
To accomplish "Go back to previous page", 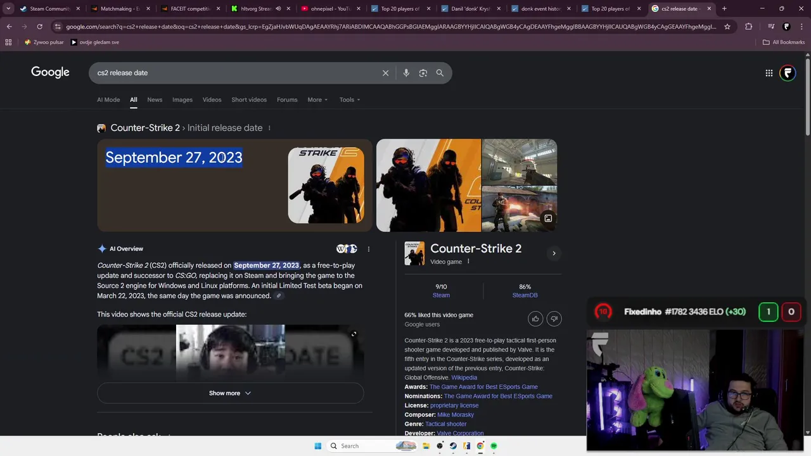I will [9, 27].
